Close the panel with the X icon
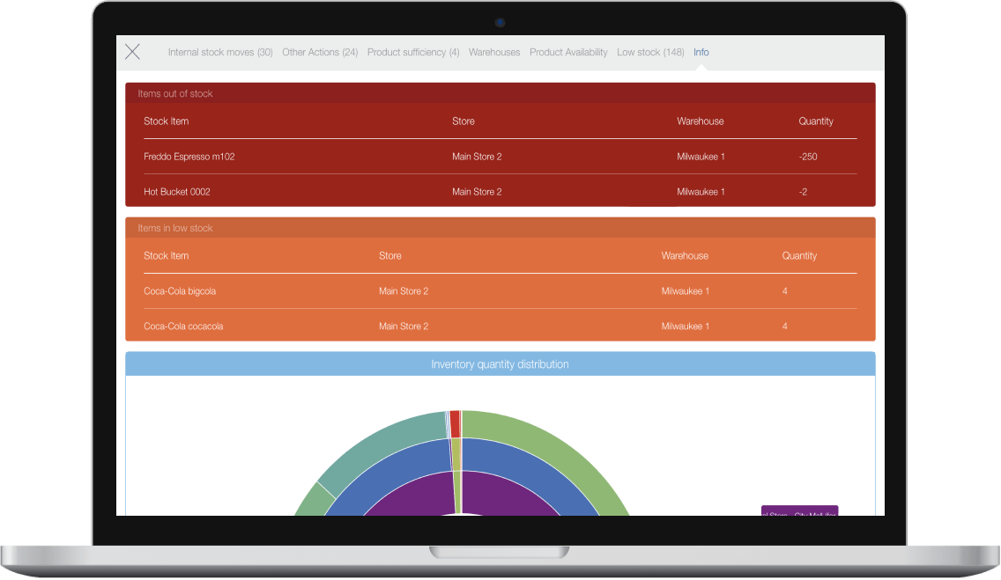Image resolution: width=1001 pixels, height=580 pixels. (133, 52)
